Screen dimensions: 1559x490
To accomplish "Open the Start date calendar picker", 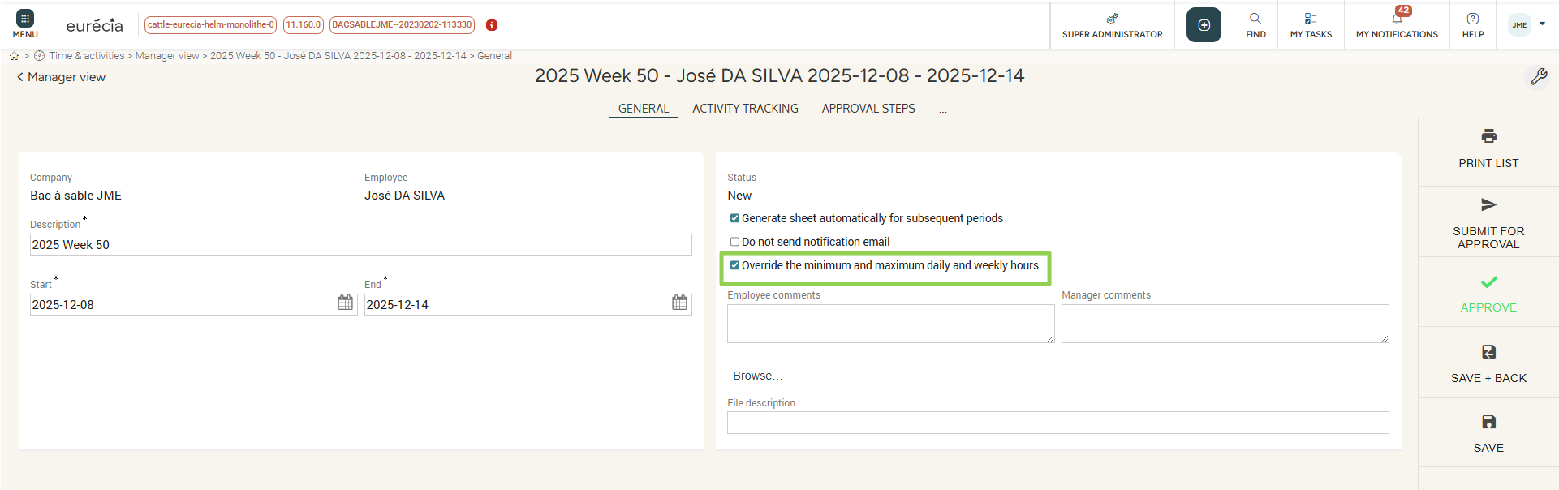I will click(x=345, y=303).
